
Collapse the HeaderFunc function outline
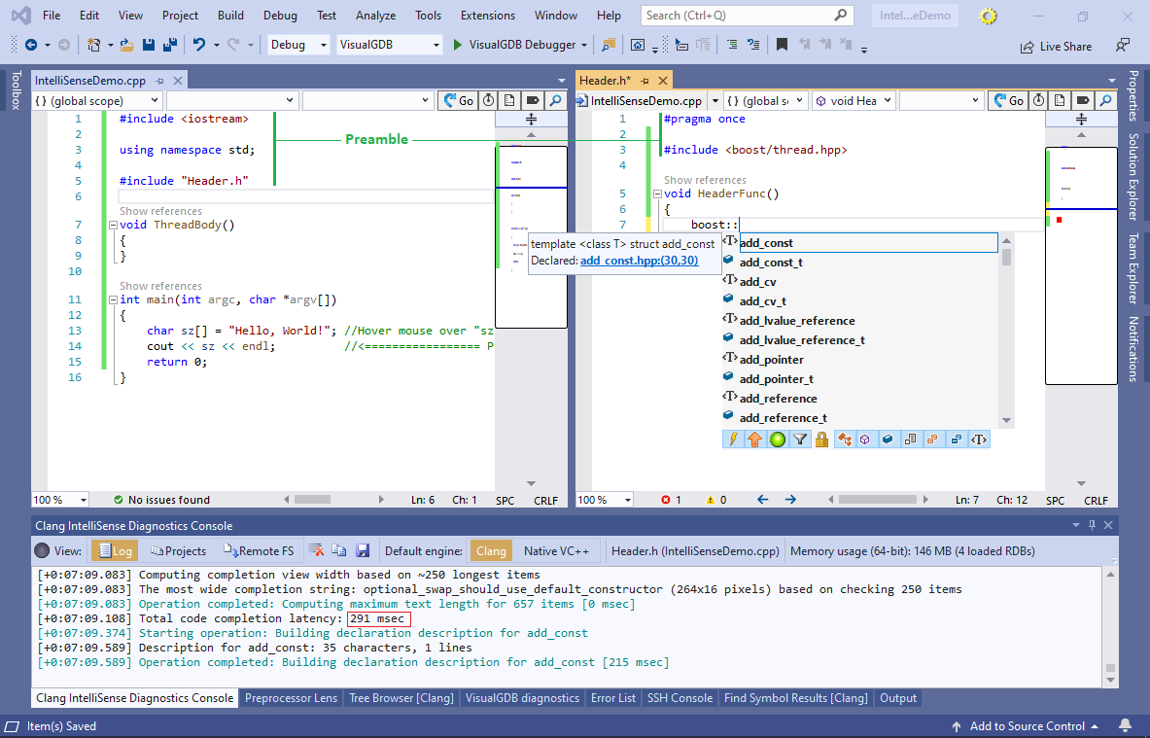tap(657, 194)
